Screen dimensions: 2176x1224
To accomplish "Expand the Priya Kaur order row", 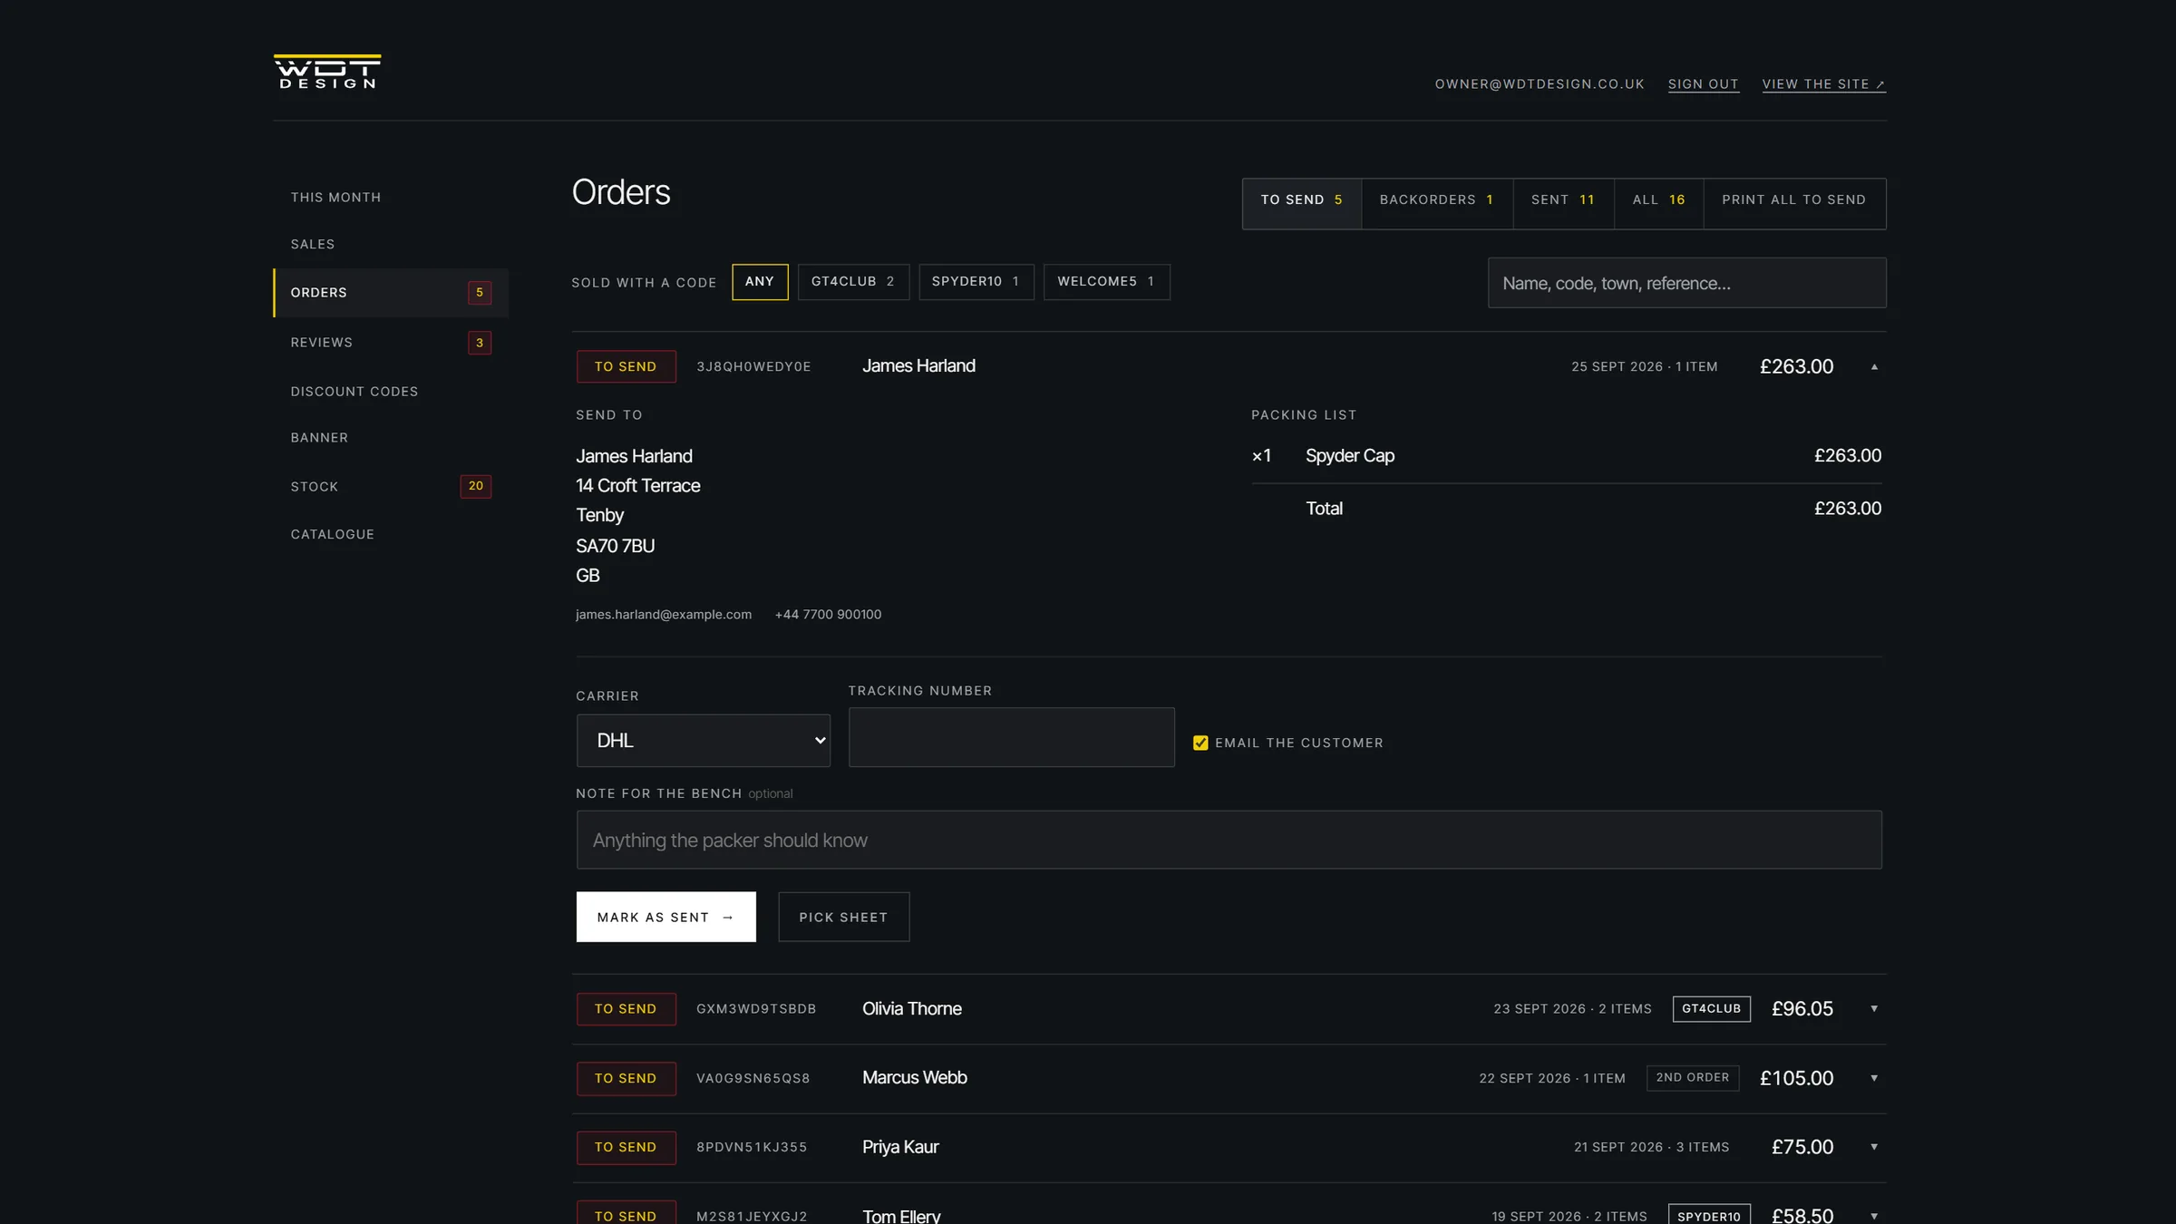I will pos(1229,1147).
